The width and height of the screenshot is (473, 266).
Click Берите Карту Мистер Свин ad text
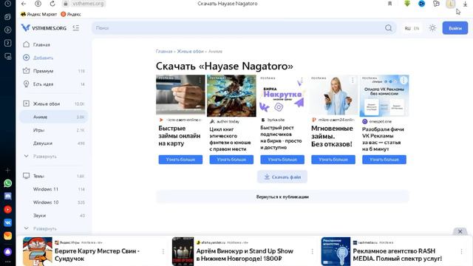97,254
